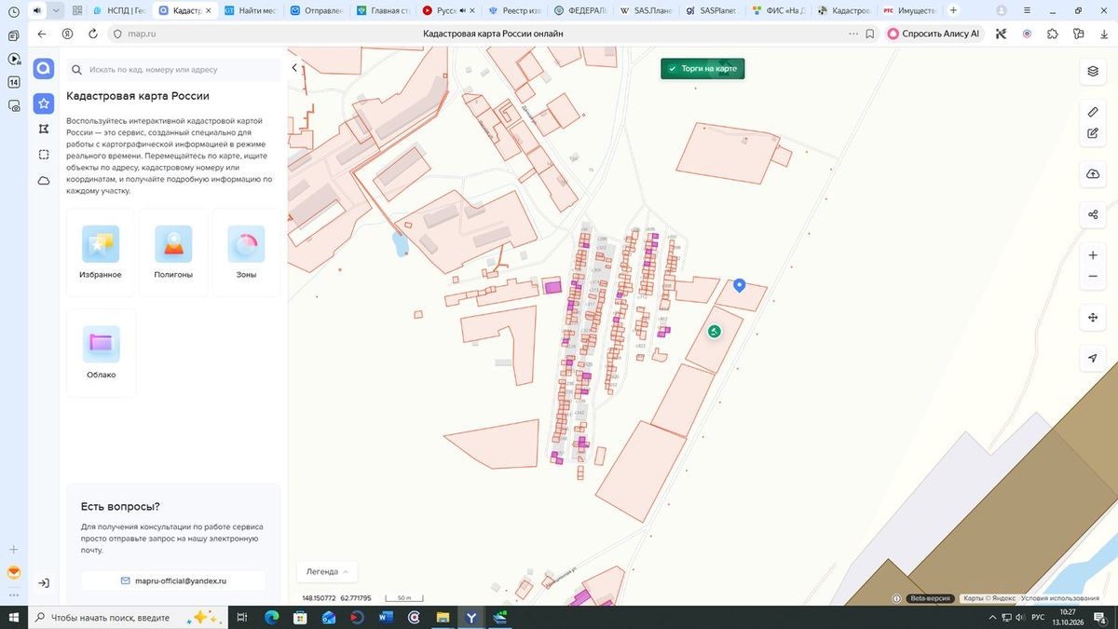The width and height of the screenshot is (1118, 629).
Task: Open Word from the taskbar
Action: tap(387, 618)
